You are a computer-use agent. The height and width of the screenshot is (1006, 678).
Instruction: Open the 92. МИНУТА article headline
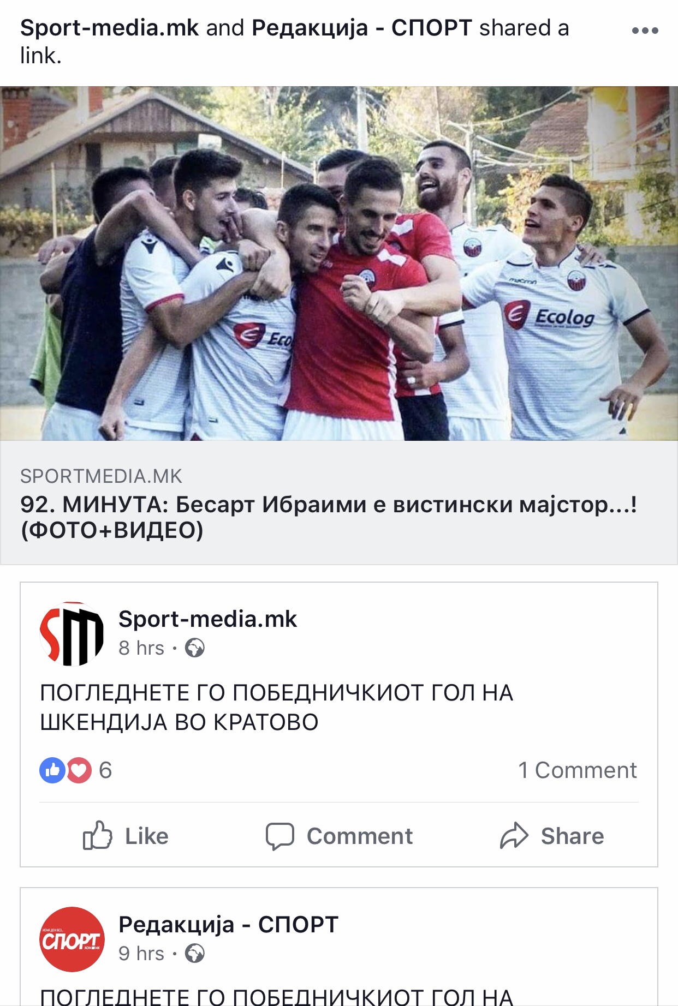coord(329,517)
